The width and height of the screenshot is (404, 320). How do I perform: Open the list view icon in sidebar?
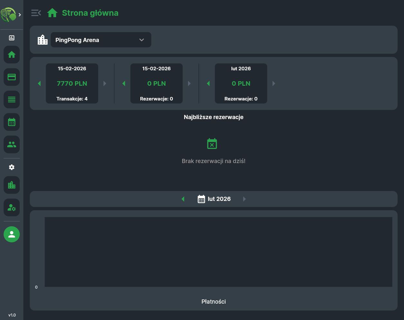click(x=12, y=99)
